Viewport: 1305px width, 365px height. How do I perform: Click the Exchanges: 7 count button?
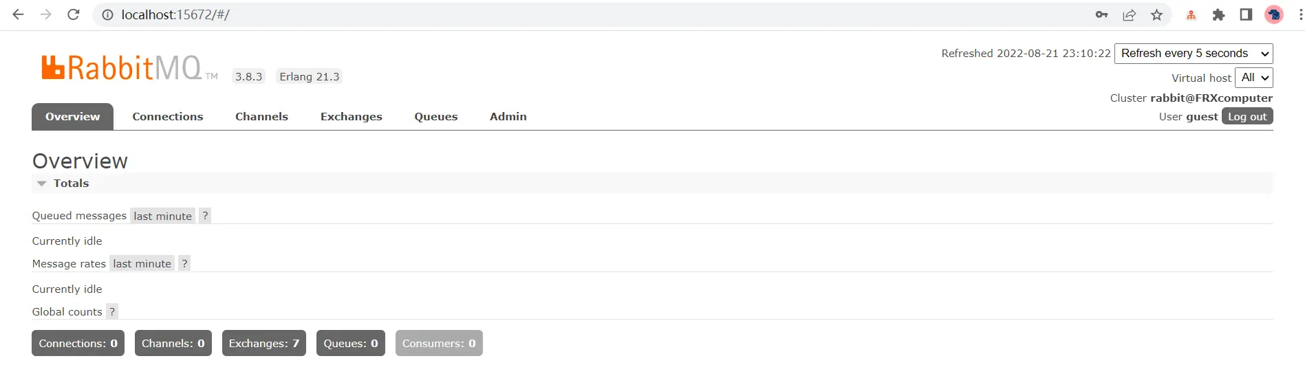click(x=264, y=344)
